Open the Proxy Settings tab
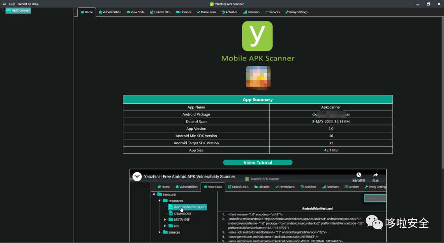444x243 pixels. [x=296, y=12]
